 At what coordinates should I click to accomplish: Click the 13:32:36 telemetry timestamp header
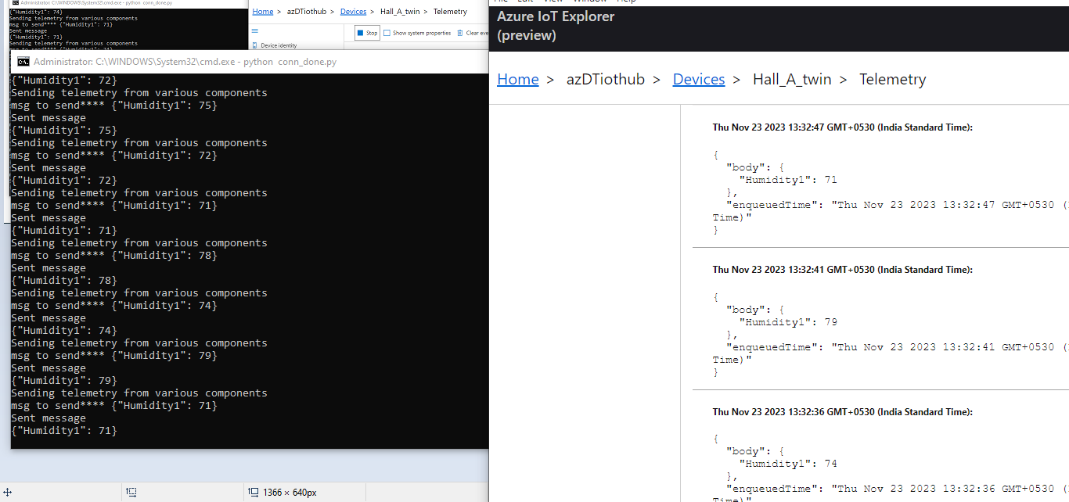(843, 412)
